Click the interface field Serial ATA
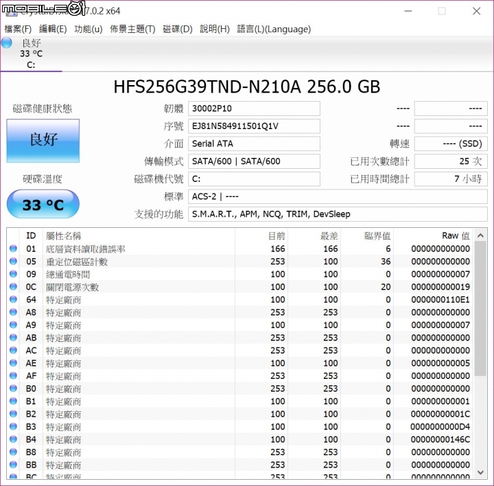Viewport: 494px width, 486px height. point(254,143)
